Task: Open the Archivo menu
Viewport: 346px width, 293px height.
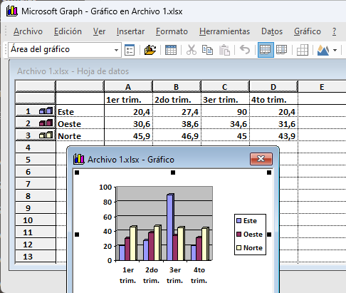Action: [28, 31]
